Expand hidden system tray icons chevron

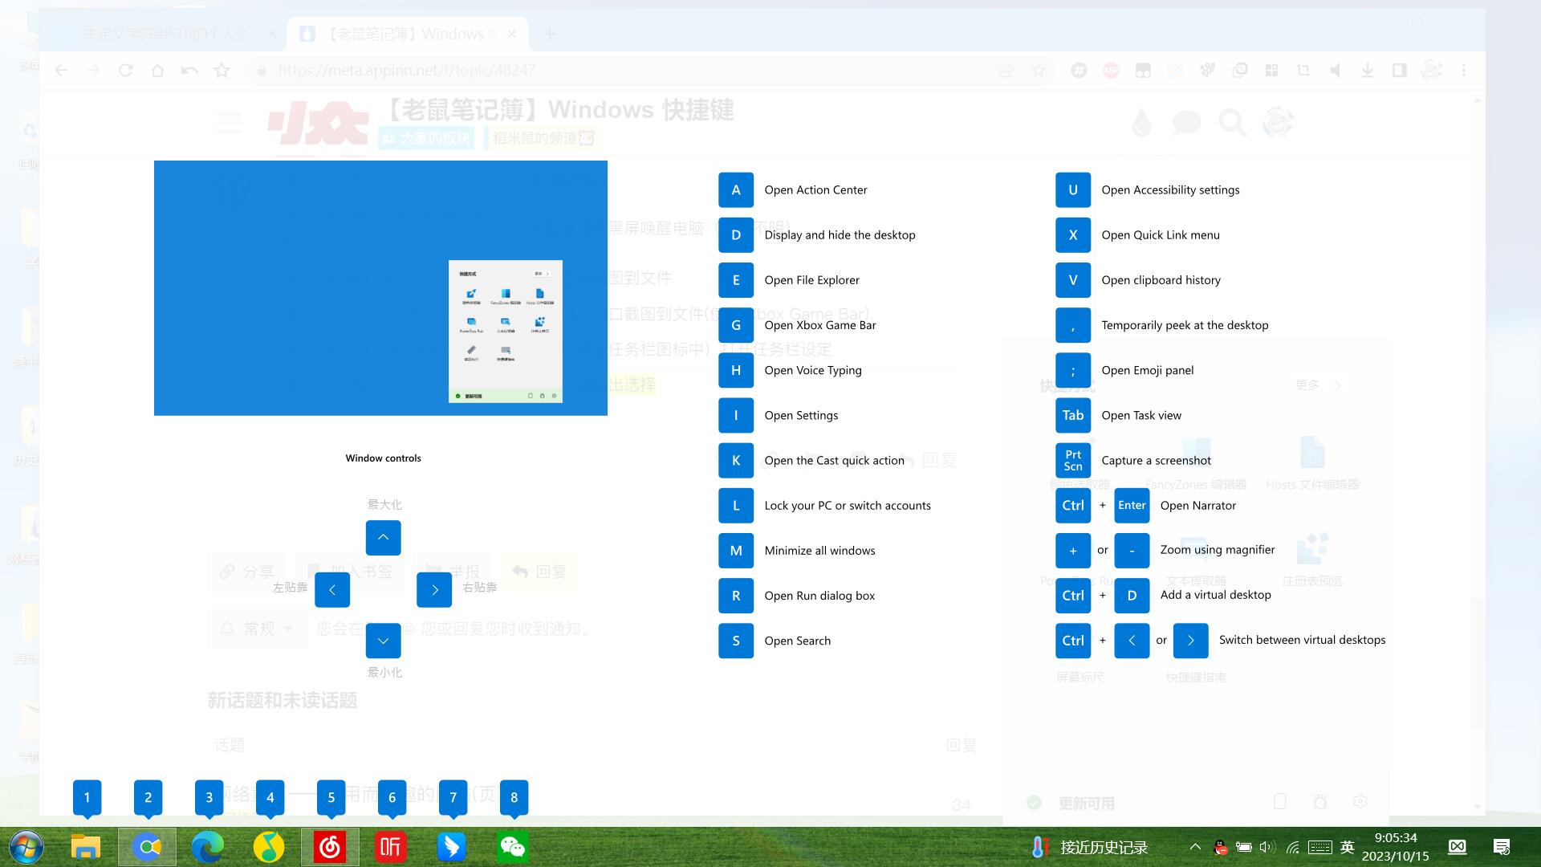click(x=1195, y=847)
